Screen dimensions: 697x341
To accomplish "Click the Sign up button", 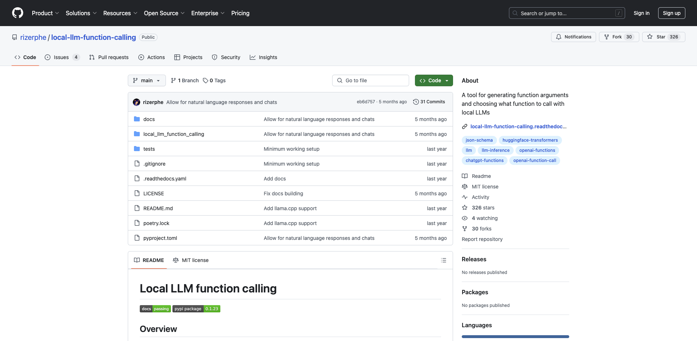I will (672, 13).
